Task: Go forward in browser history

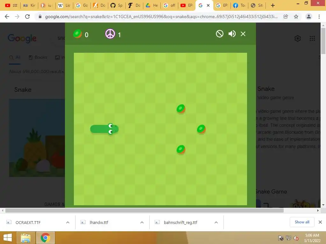Action: [x=17, y=17]
